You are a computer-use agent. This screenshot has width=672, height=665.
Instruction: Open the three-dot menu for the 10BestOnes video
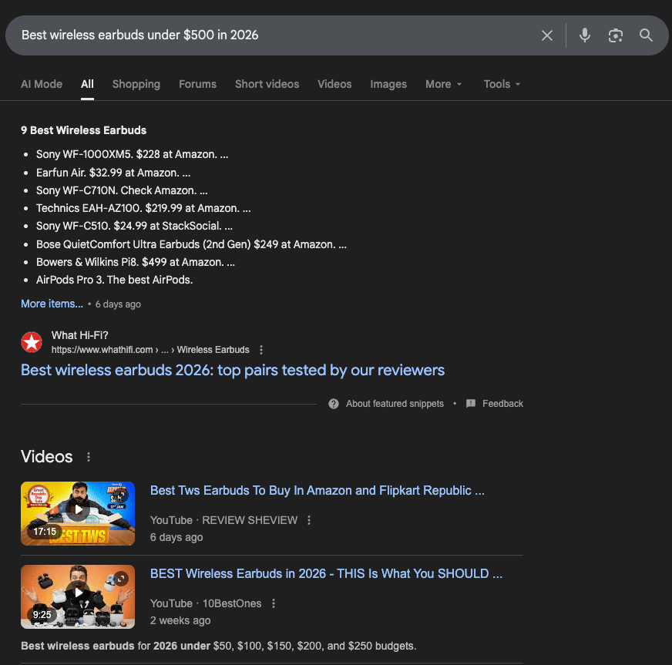coord(274,603)
